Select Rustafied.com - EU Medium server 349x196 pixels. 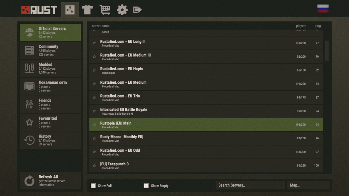pos(206,84)
